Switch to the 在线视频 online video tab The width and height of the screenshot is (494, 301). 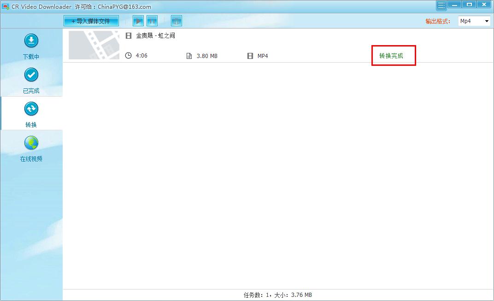pyautogui.click(x=31, y=152)
